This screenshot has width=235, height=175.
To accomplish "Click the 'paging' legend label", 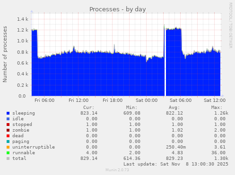I will coord(21,142).
